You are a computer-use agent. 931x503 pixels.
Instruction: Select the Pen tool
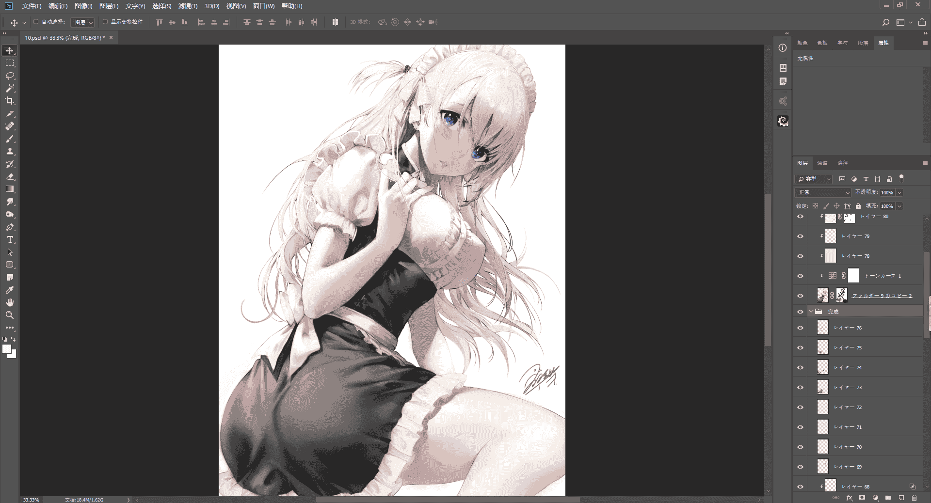pos(10,227)
